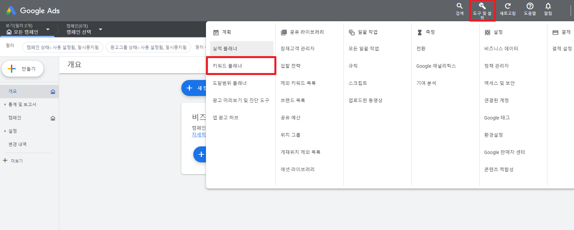Open 결제 설정
The image size is (574, 230).
point(562,48)
